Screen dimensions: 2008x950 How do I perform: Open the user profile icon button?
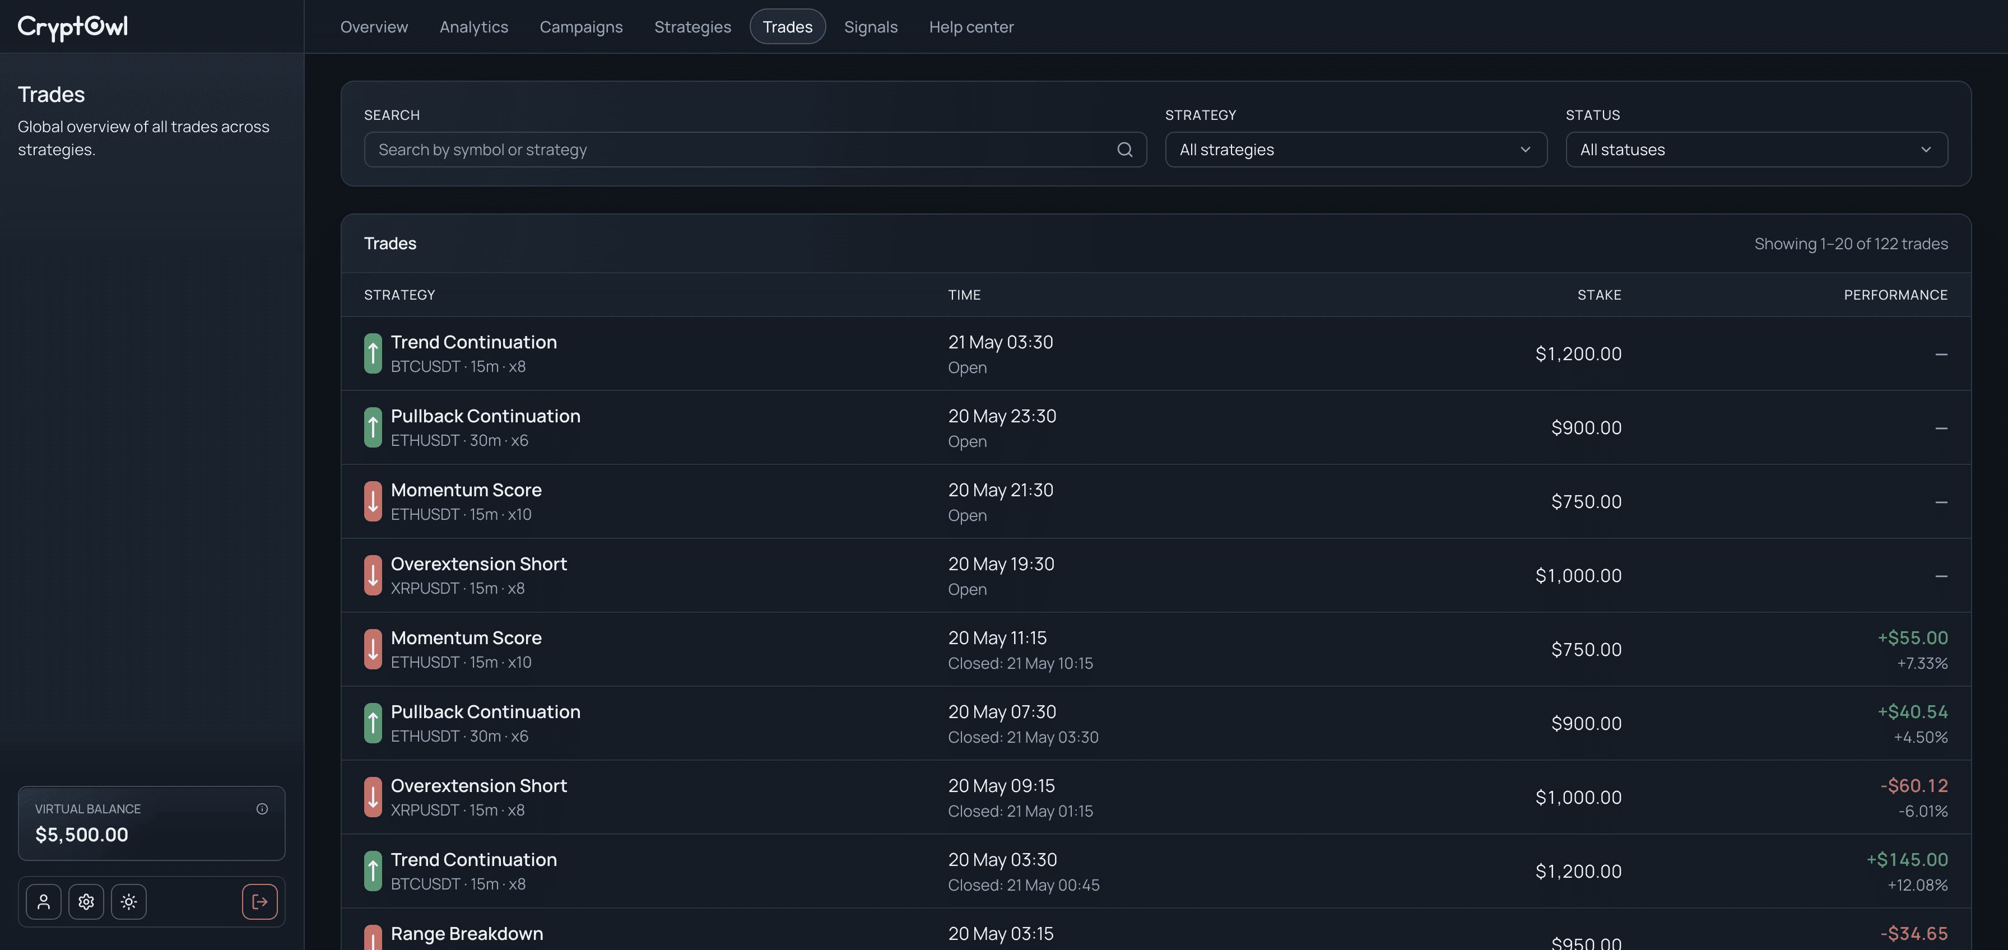(44, 902)
